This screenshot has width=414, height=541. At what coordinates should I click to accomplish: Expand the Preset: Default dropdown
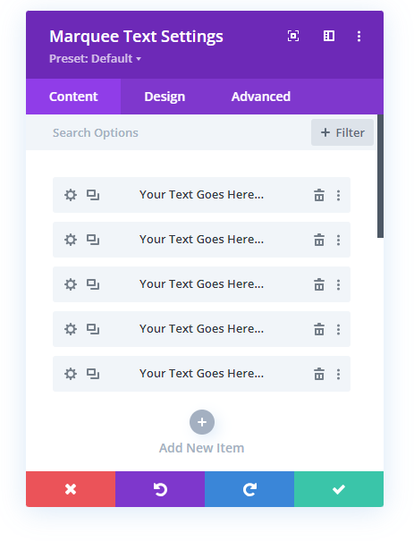(95, 59)
